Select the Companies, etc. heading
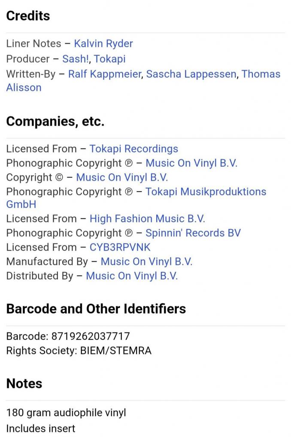291x440 pixels. click(55, 122)
